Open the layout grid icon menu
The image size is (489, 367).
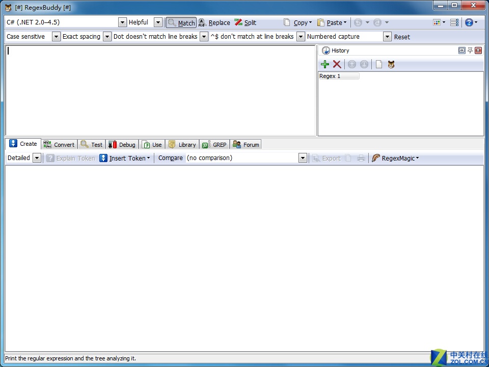pos(439,22)
